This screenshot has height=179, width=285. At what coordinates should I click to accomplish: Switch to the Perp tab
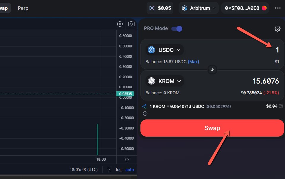point(23,8)
